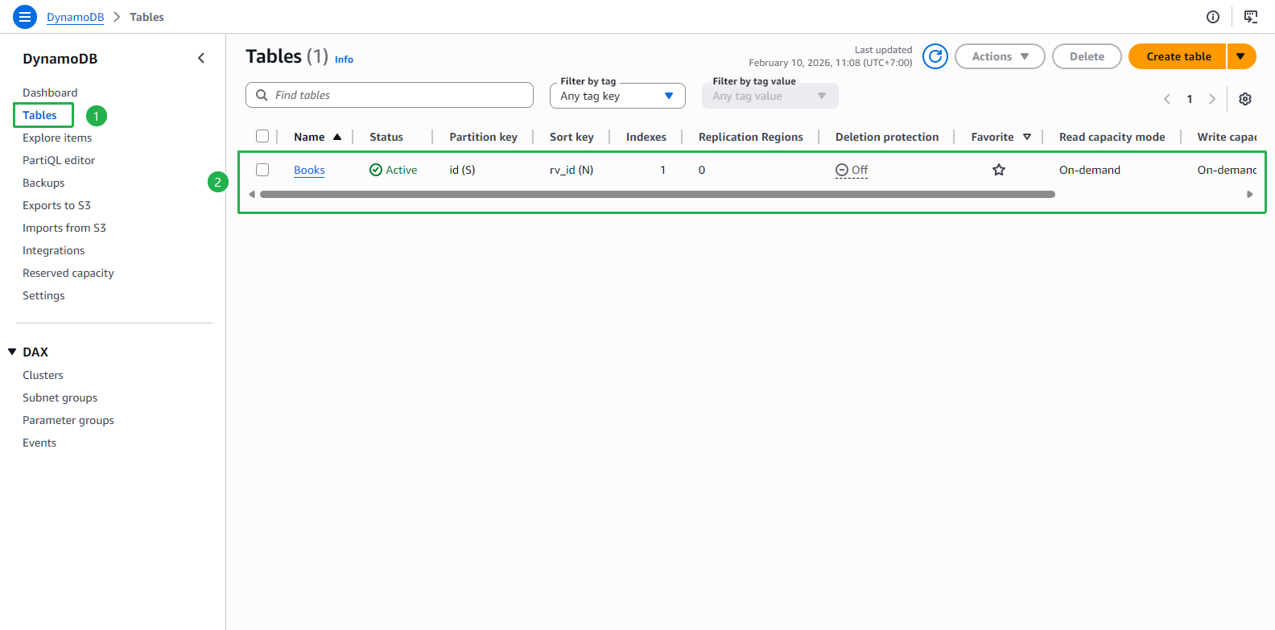
Task: Focus the Find tables search field
Action: (x=390, y=95)
